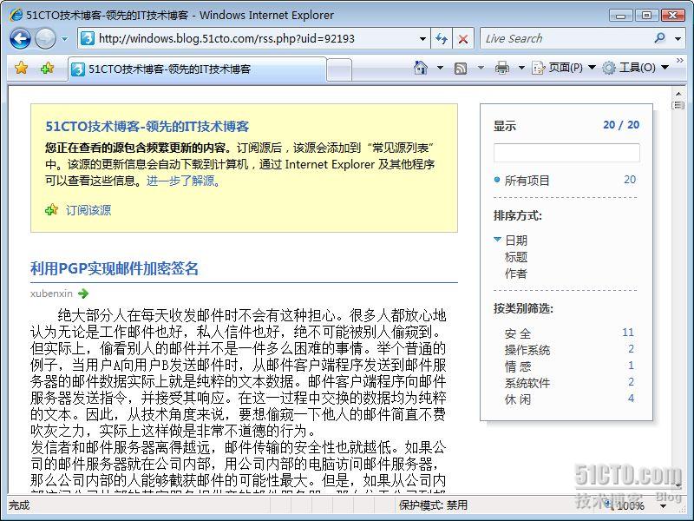Open the zoom level dropdown arrow
The height and width of the screenshot is (521, 694).
(x=663, y=506)
